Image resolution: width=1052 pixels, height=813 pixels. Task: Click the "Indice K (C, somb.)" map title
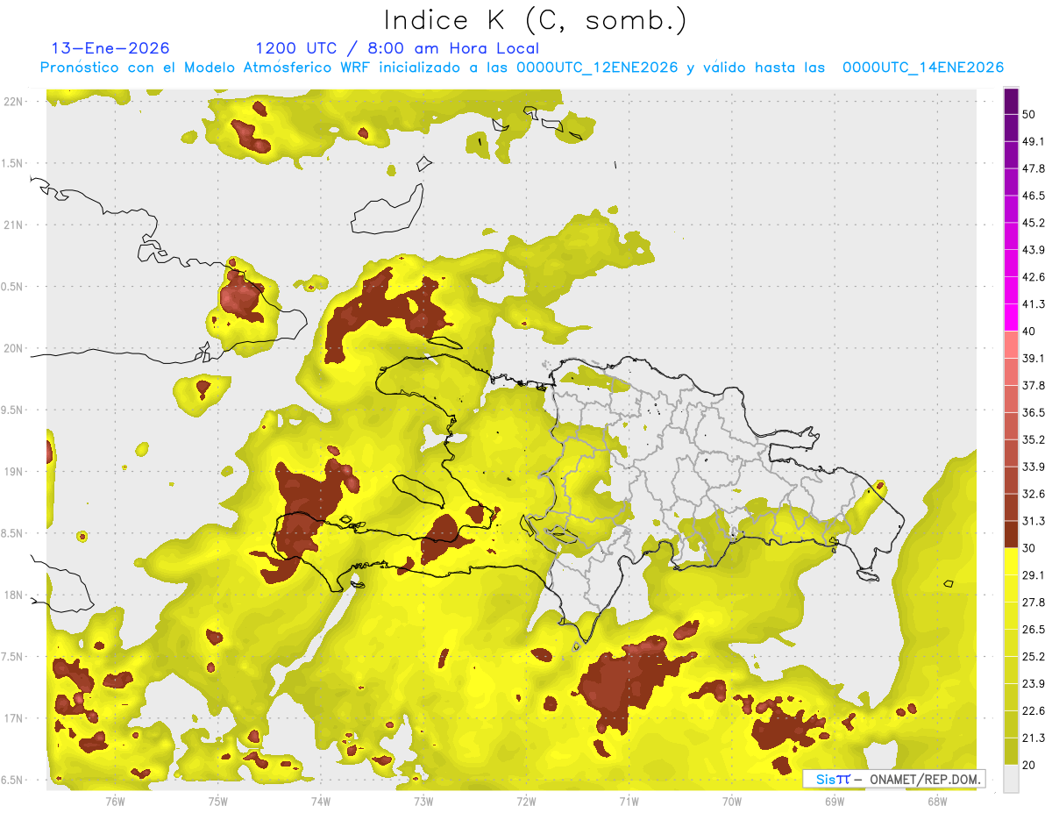point(535,20)
